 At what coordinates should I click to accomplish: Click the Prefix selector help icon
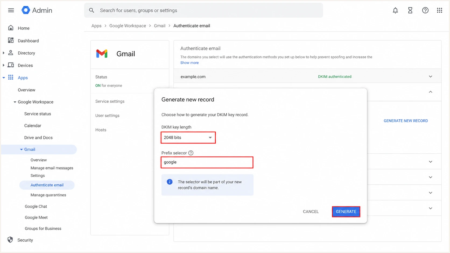tap(191, 153)
